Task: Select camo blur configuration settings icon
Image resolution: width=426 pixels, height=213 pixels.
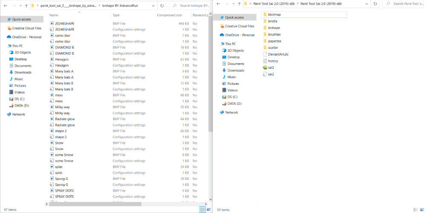Action: pos(52,42)
